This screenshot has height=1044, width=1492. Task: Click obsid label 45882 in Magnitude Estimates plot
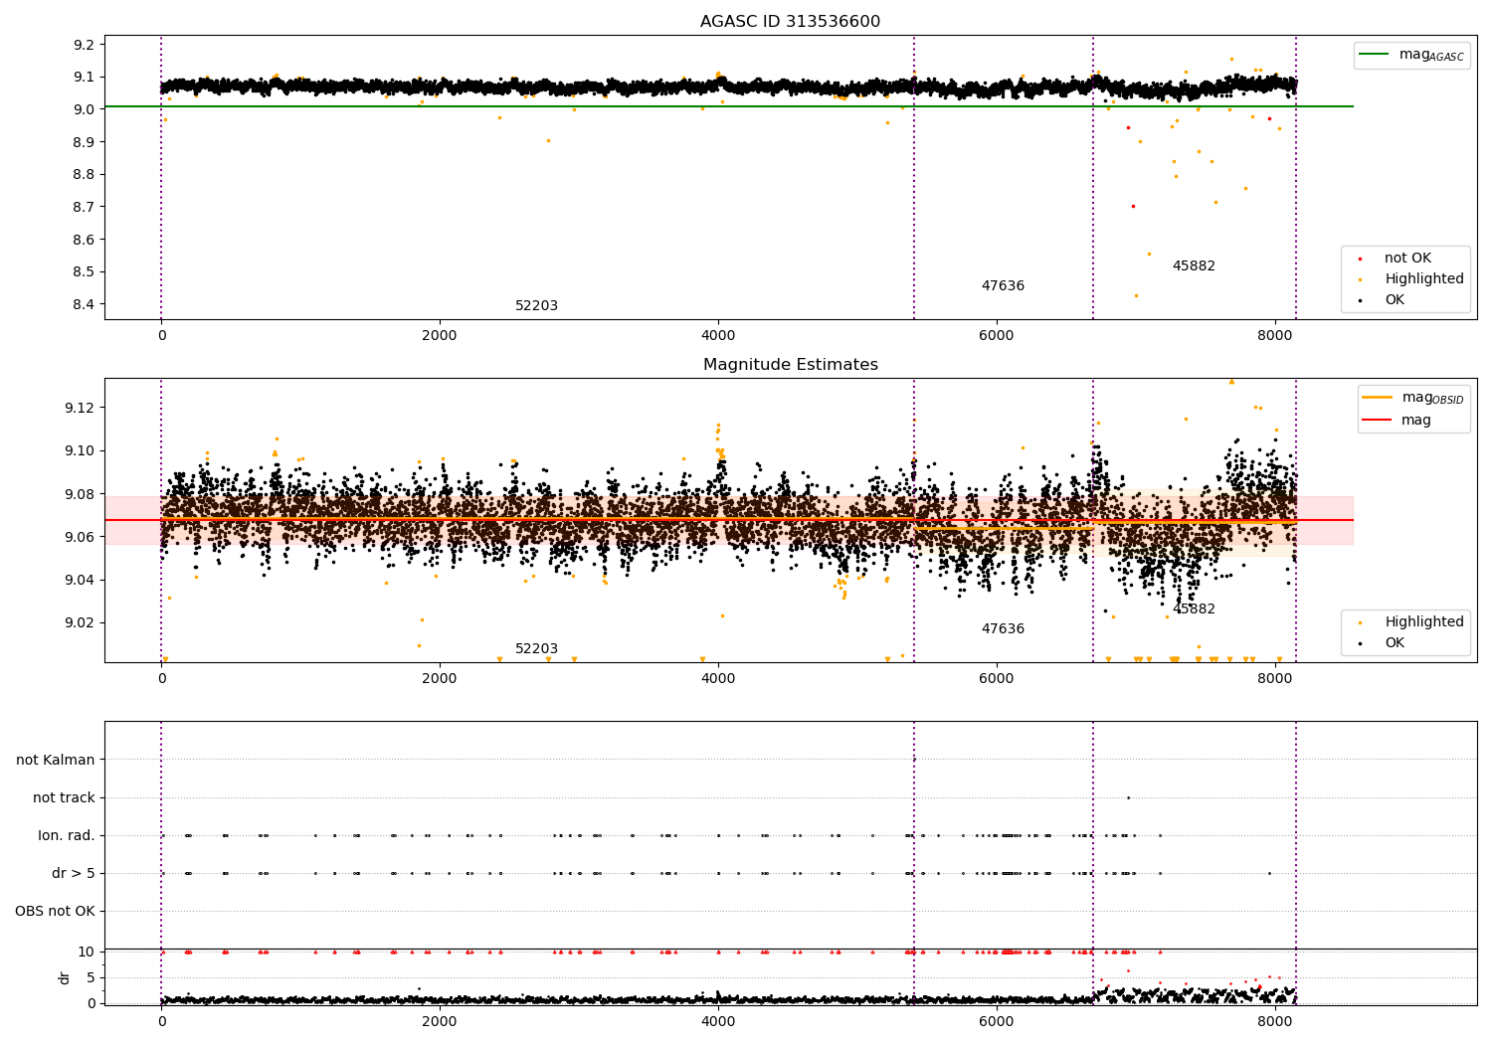1194,609
